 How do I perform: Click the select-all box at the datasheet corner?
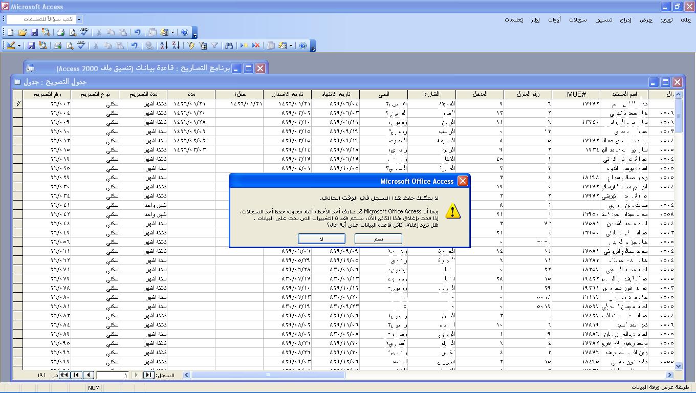[x=18, y=94]
